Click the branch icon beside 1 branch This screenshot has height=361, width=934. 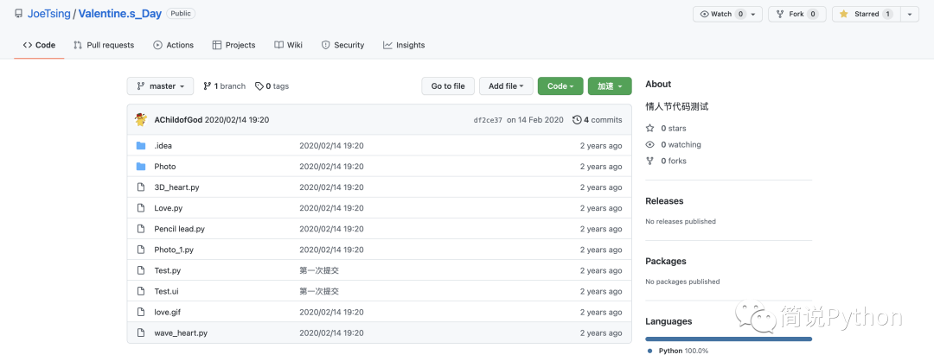pos(207,86)
